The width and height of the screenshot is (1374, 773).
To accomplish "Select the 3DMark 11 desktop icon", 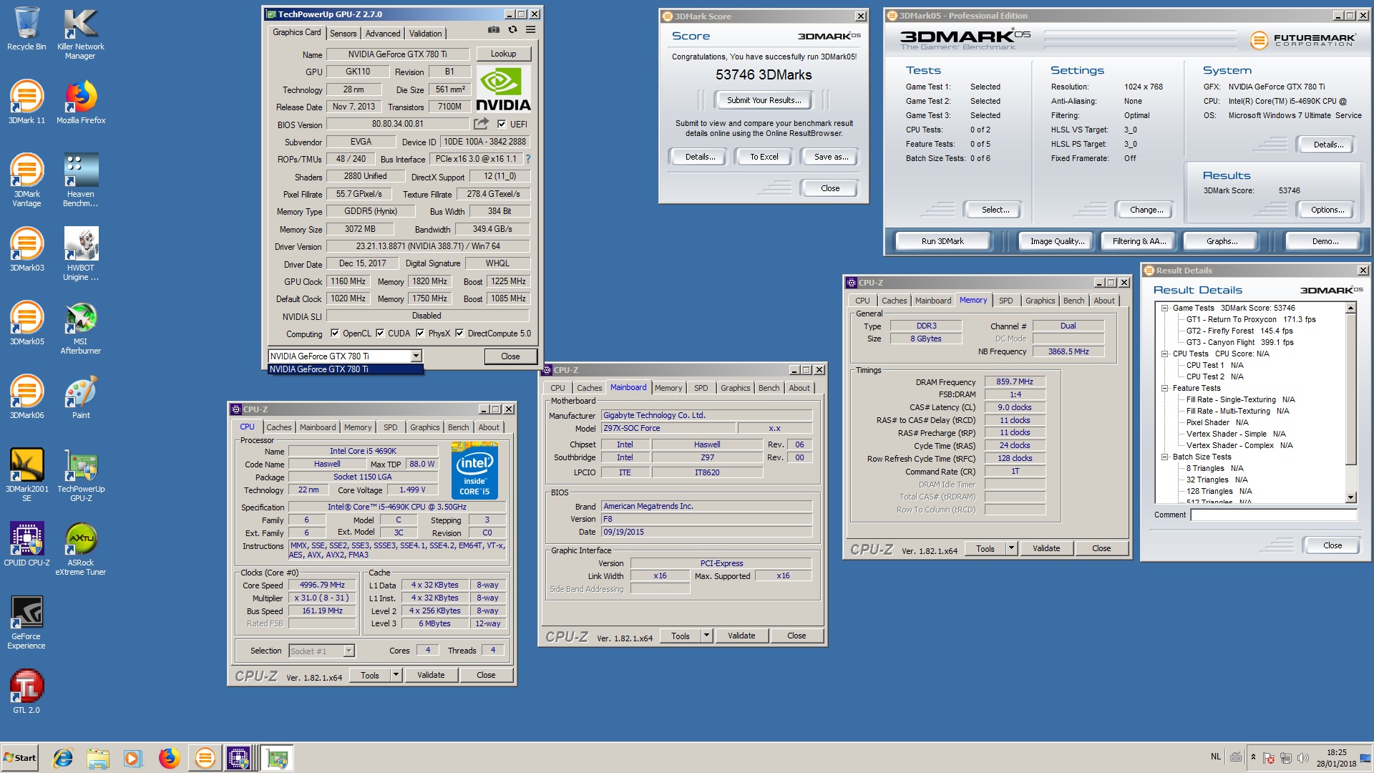I will tap(26, 102).
